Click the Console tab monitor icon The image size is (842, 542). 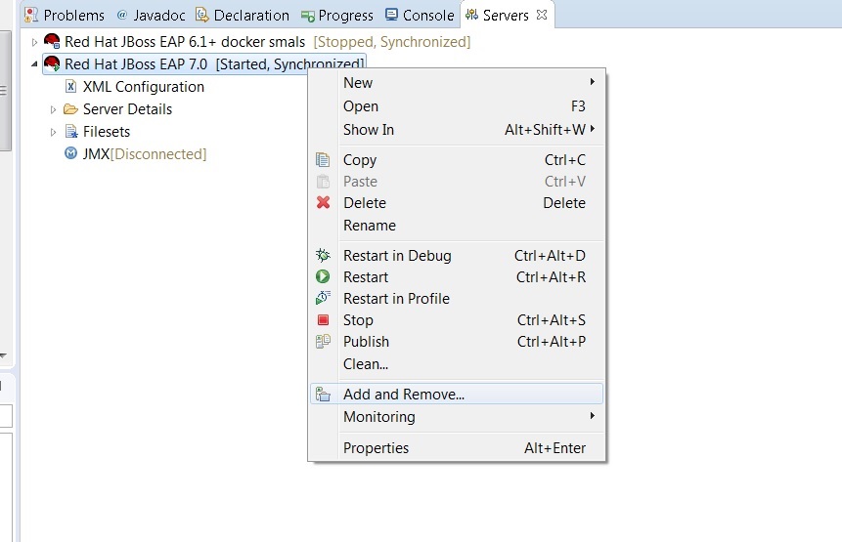(x=391, y=15)
